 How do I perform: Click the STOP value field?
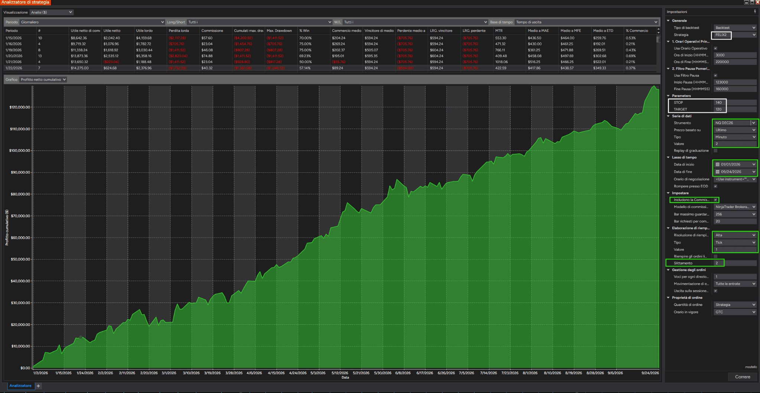point(735,103)
